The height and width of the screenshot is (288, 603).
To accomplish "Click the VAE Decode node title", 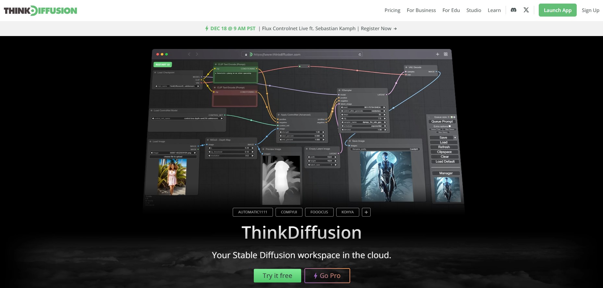I will click(x=415, y=67).
